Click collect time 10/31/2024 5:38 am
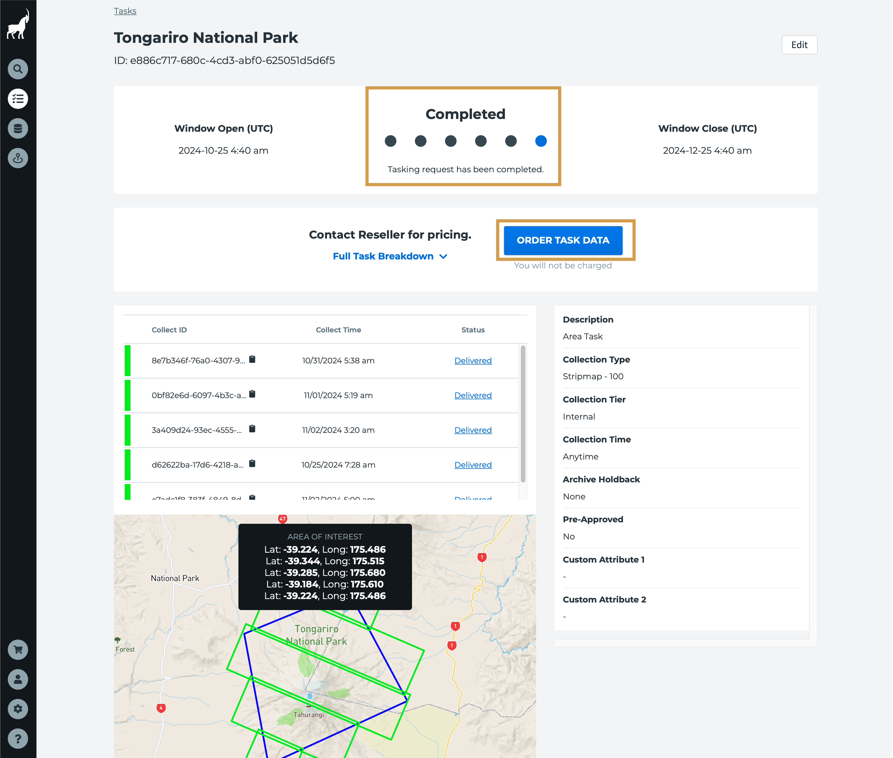The width and height of the screenshot is (893, 758). 339,360
